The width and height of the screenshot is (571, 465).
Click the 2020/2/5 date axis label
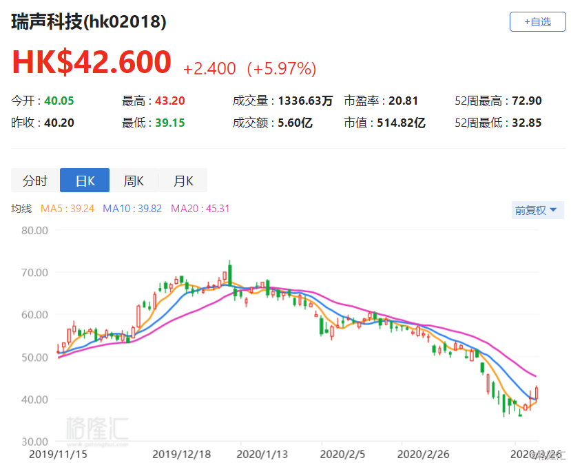click(x=342, y=455)
